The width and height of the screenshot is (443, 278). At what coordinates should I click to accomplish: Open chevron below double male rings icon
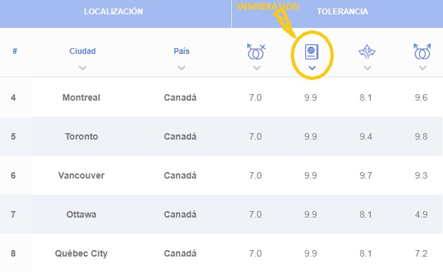(x=423, y=68)
